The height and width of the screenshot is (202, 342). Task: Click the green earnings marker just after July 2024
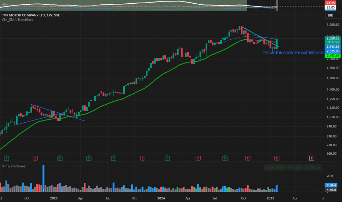[x=225, y=158]
